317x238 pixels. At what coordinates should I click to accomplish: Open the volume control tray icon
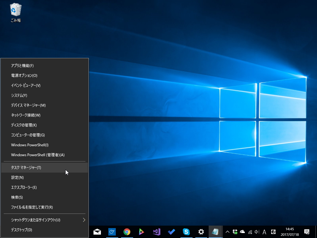[x=258, y=231]
